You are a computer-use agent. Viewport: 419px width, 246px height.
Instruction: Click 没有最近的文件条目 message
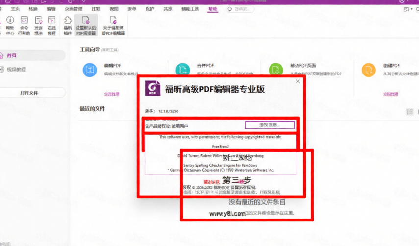pos(257,202)
